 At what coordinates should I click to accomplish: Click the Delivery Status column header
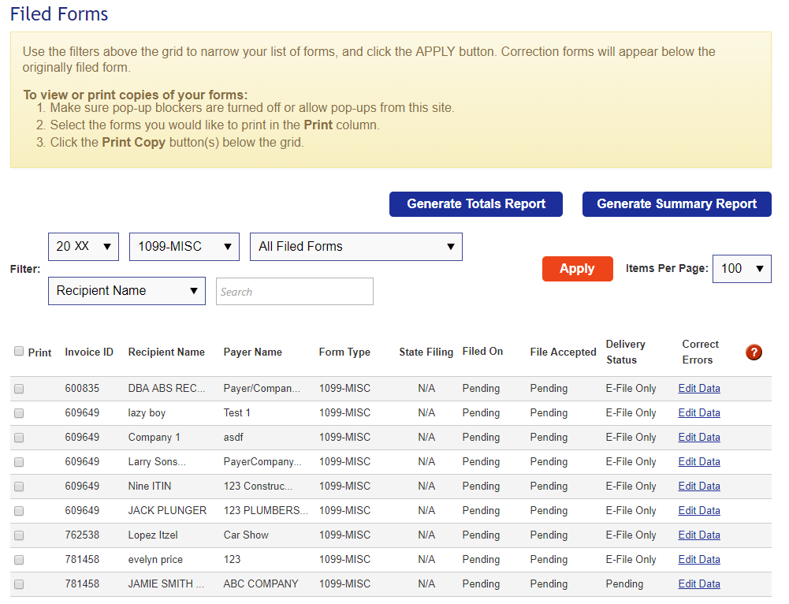626,352
